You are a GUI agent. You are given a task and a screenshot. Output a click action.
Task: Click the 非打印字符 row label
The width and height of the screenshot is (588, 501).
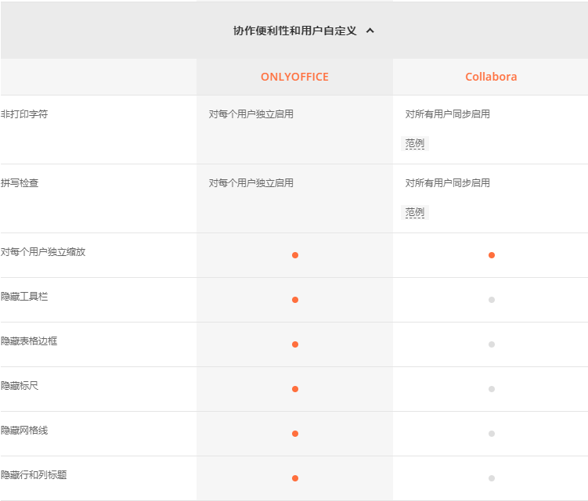click(24, 114)
